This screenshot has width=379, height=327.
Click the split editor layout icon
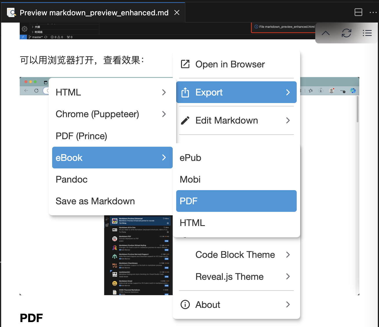click(358, 12)
